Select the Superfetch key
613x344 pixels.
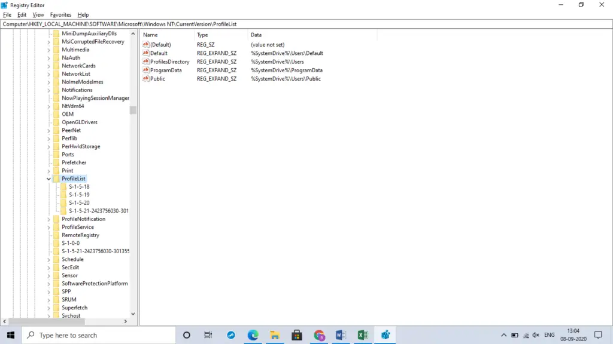[75, 308]
